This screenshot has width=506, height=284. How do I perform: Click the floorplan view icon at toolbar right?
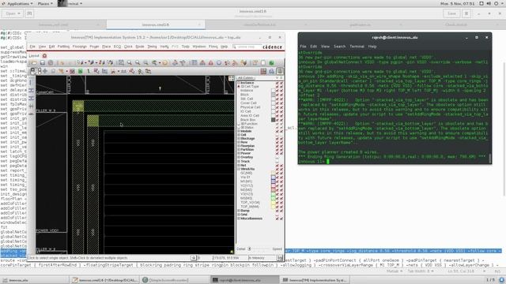(263, 72)
